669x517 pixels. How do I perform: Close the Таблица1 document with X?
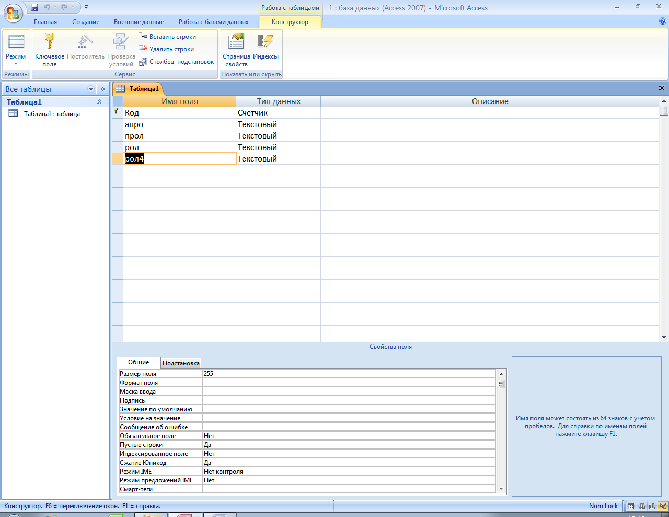[x=661, y=88]
